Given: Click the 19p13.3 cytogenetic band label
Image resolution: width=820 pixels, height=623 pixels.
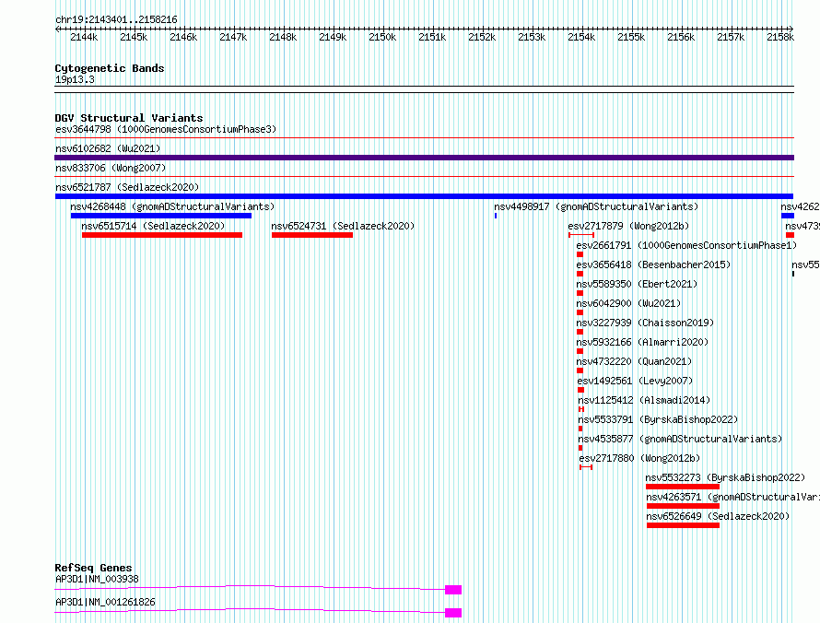Looking at the screenshot, I should (75, 79).
